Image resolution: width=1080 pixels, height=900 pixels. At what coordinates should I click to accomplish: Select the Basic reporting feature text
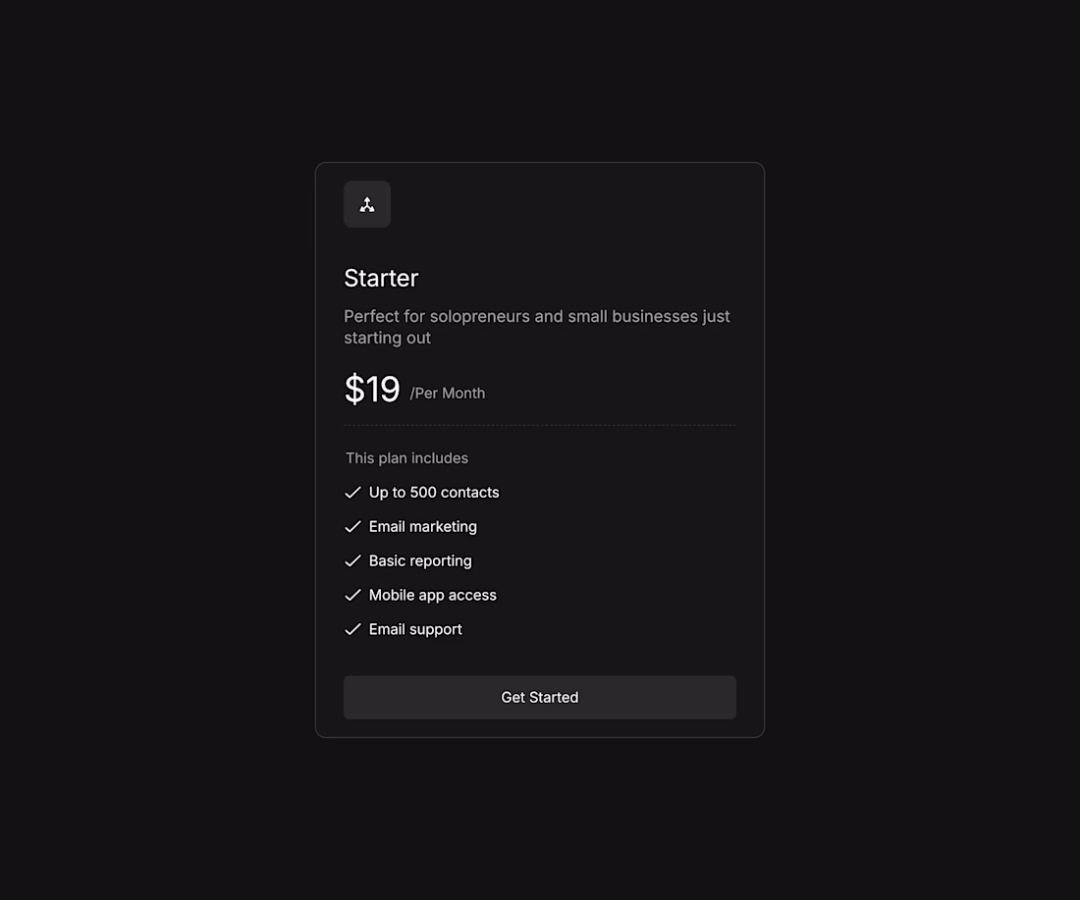point(420,561)
